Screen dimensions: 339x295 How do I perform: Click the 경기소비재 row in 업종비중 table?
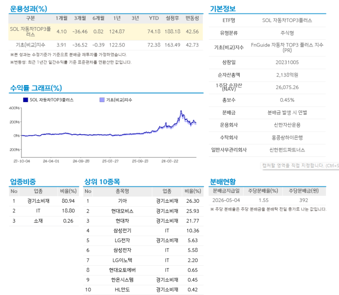[44, 201]
